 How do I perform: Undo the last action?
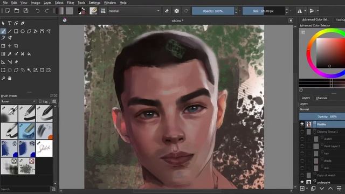point(38,11)
